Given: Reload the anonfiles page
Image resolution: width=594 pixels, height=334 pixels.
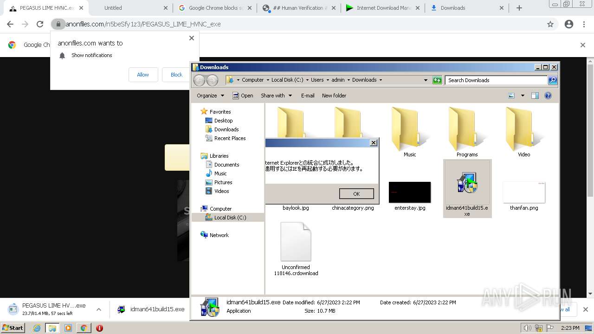Looking at the screenshot, I should coord(40,24).
